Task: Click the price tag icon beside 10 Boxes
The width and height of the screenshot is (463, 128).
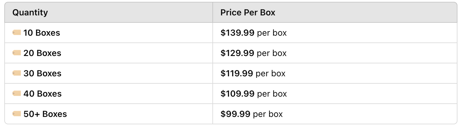Action: [x=17, y=33]
